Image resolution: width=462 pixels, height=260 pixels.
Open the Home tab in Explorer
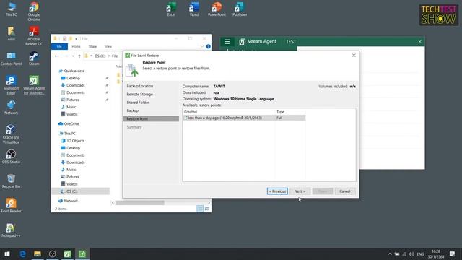76,46
